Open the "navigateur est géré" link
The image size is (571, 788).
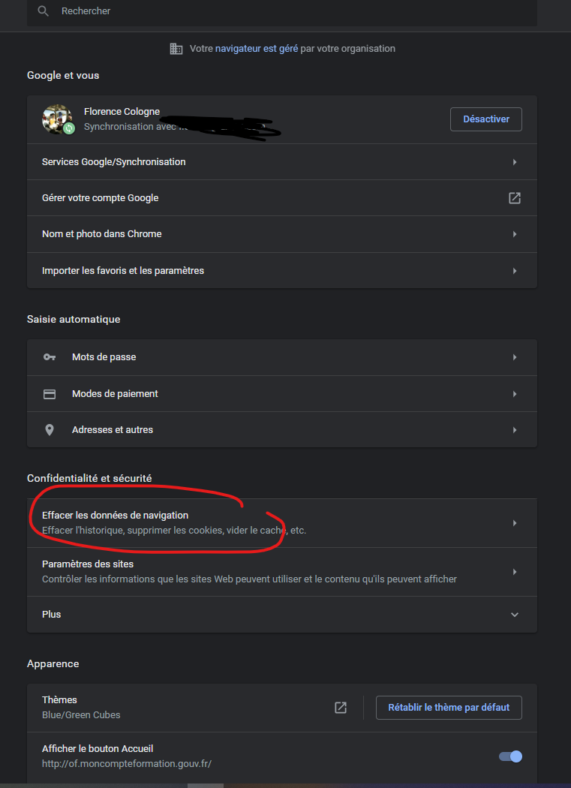[x=257, y=49]
